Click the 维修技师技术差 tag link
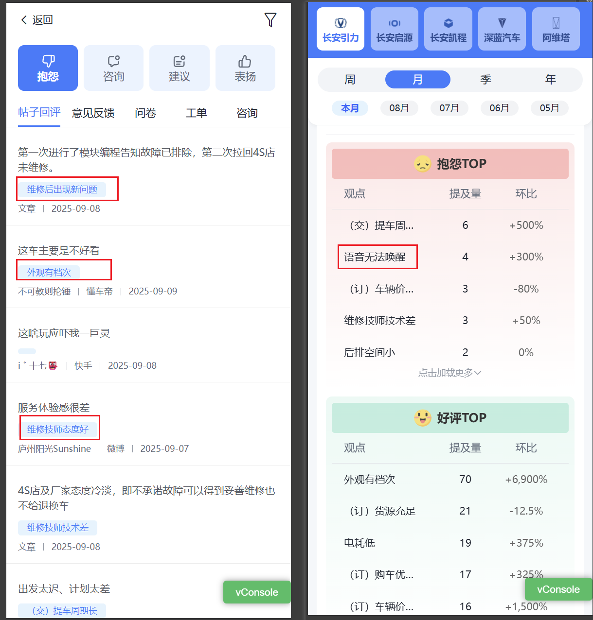Screen dimensions: 593x620 [x=57, y=528]
